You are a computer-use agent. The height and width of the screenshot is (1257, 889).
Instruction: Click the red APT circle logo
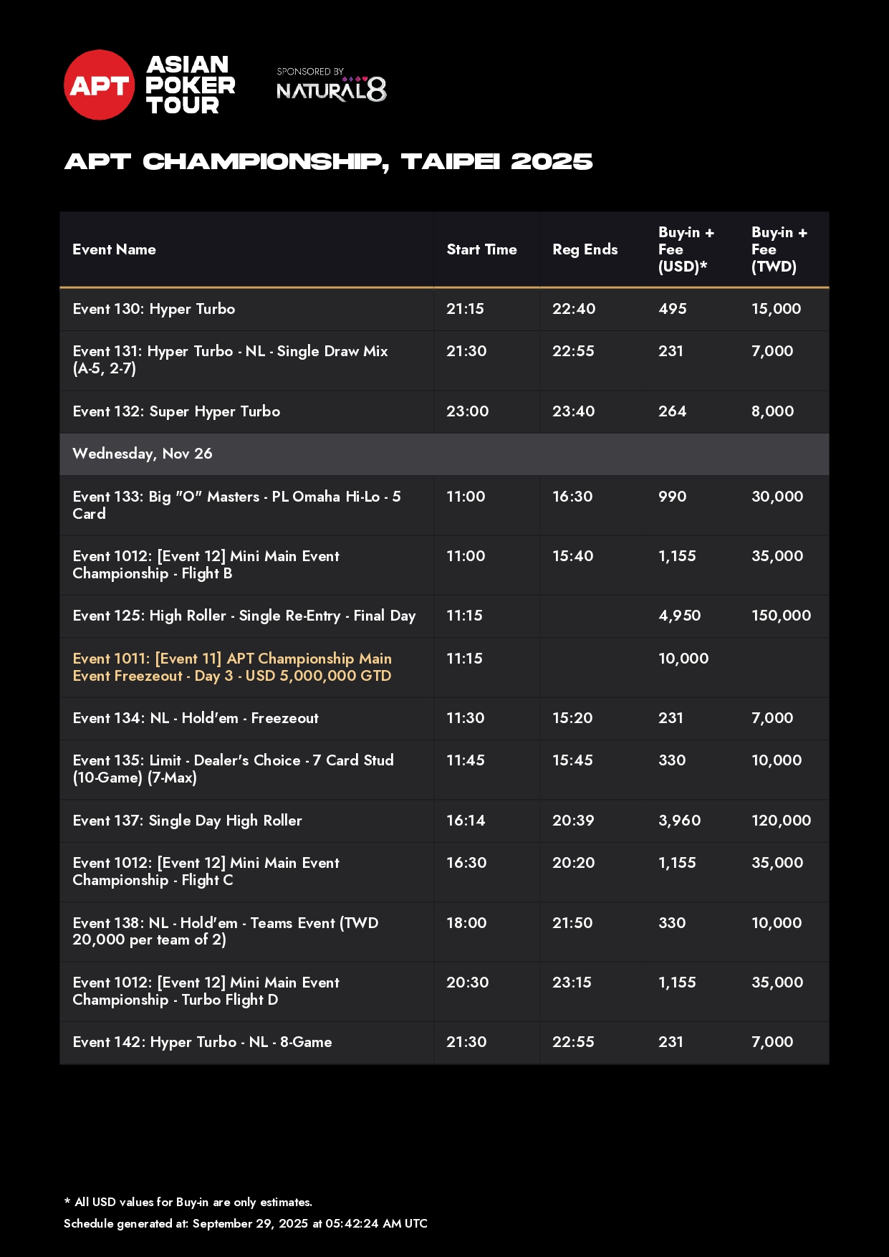click(99, 85)
